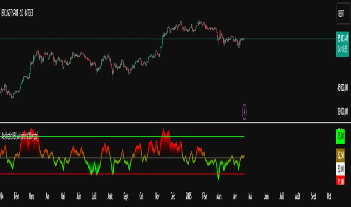351x207 pixels.
Task: Select the 85 113,47 current price label
Action: coord(342,44)
